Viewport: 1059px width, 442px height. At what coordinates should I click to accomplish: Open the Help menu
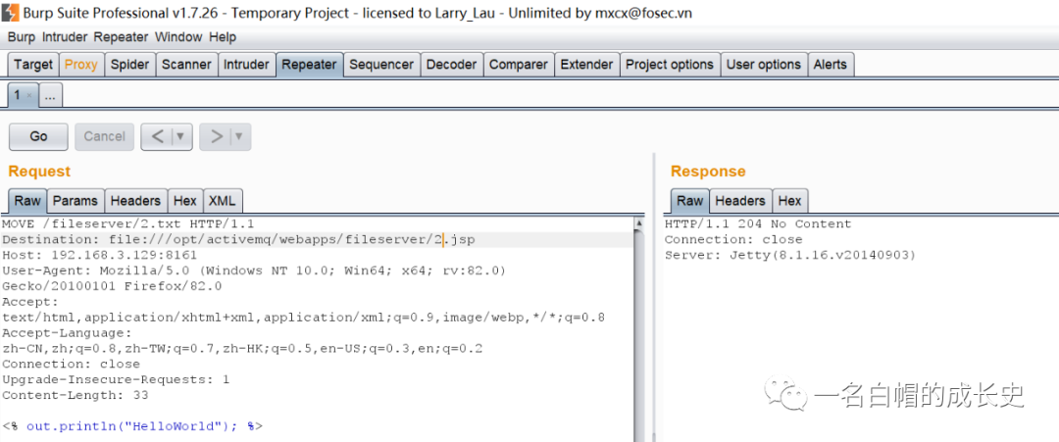coord(223,37)
